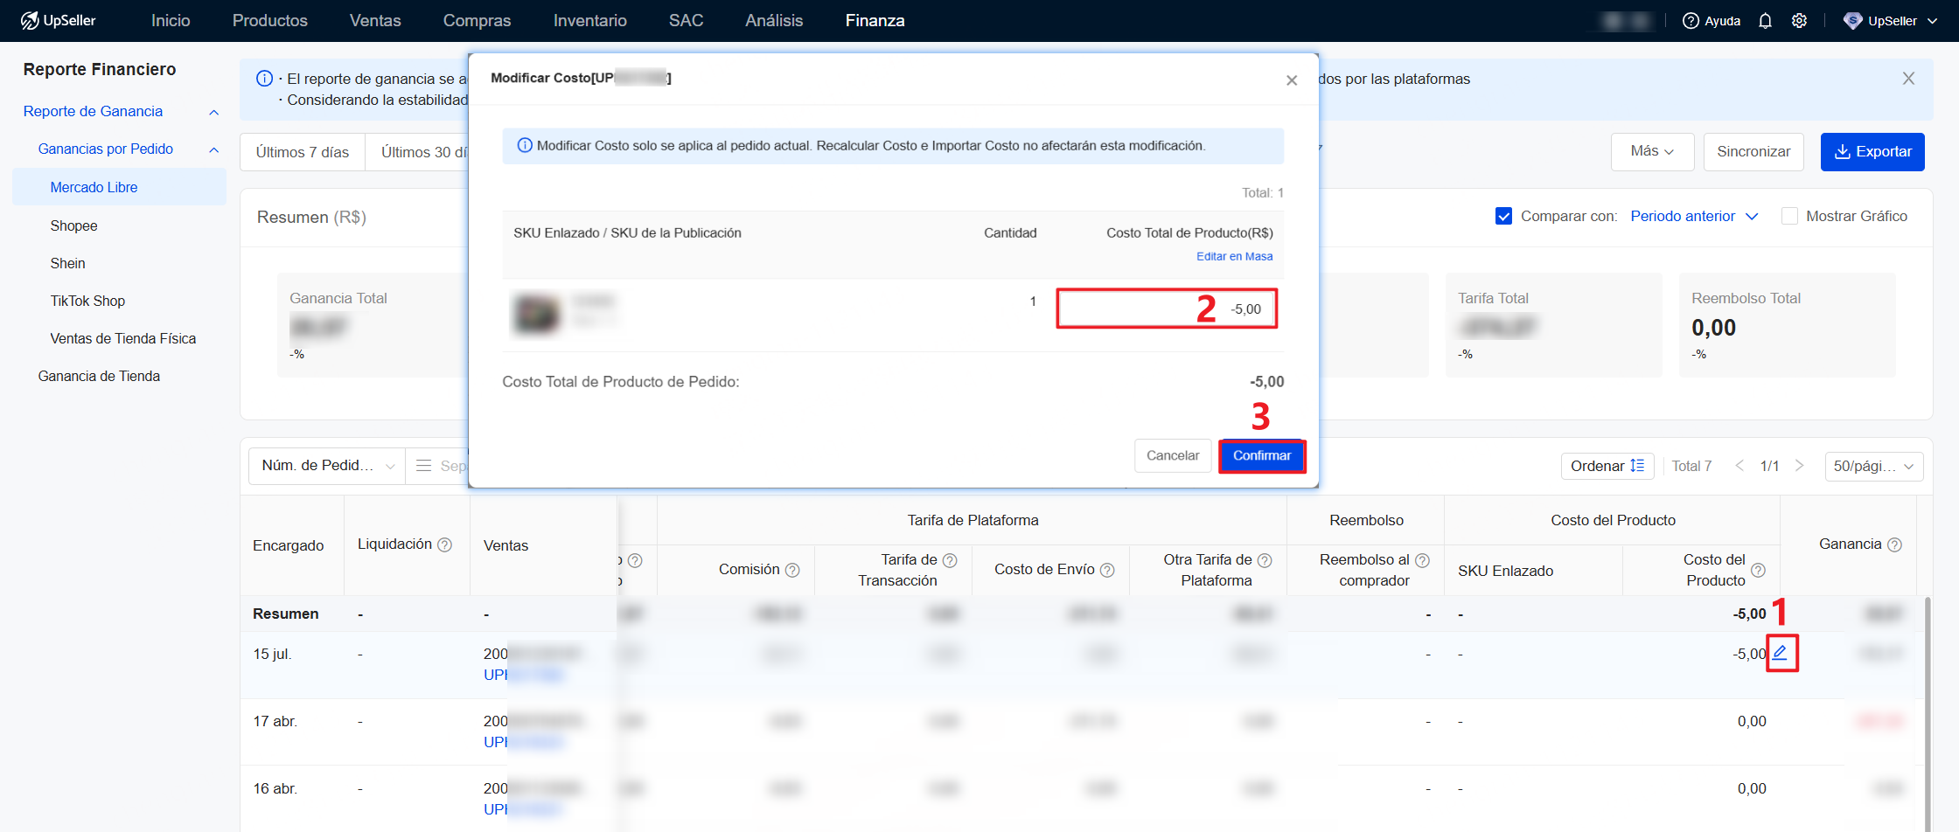
Task: Close the Modificar Costo dialog with X
Action: click(1292, 80)
